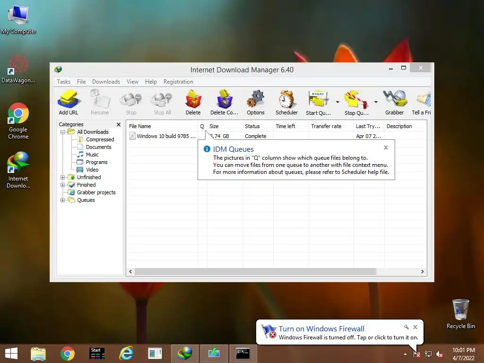The width and height of the screenshot is (484, 363).
Task: Close the Windows Firewall notification
Action: (415, 327)
